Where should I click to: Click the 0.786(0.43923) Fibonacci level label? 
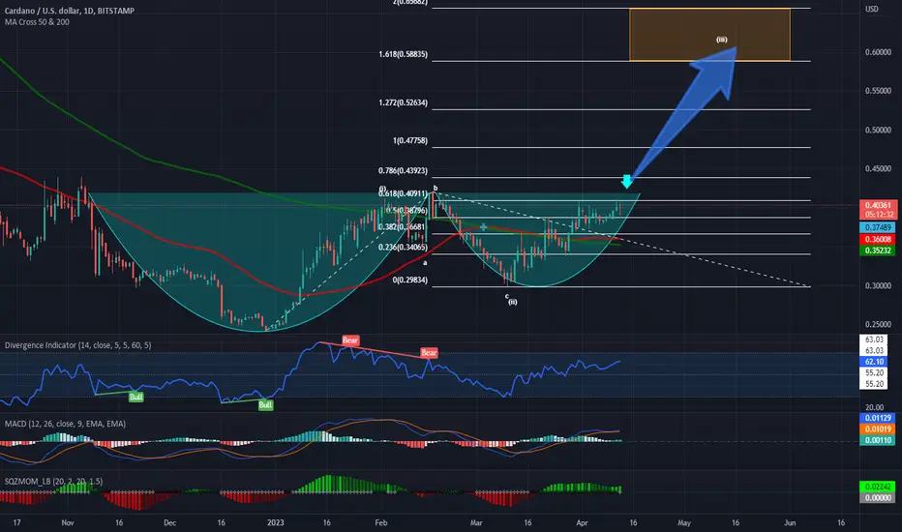(x=403, y=171)
